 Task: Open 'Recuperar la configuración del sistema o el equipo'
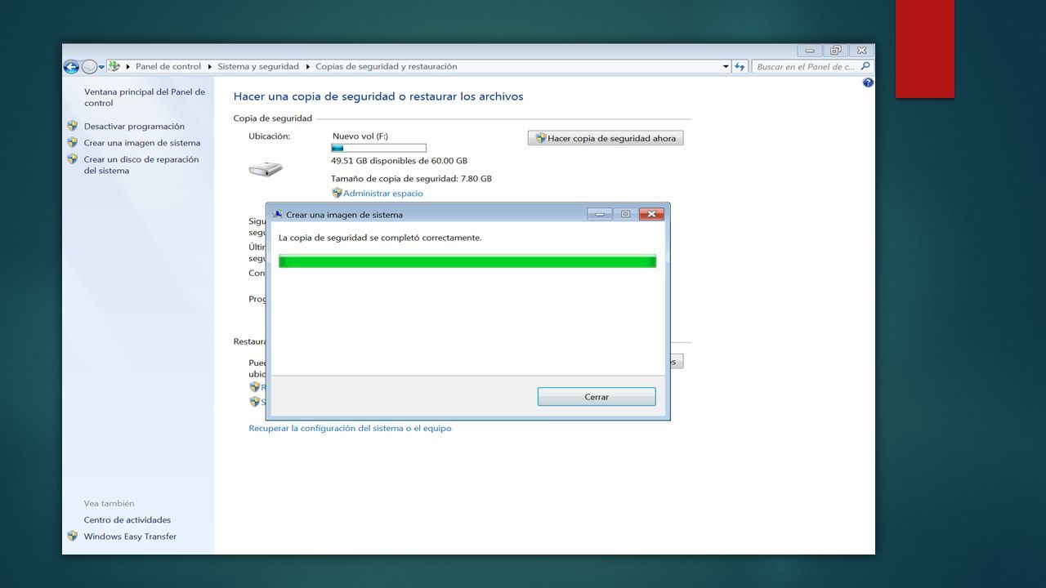(x=350, y=428)
